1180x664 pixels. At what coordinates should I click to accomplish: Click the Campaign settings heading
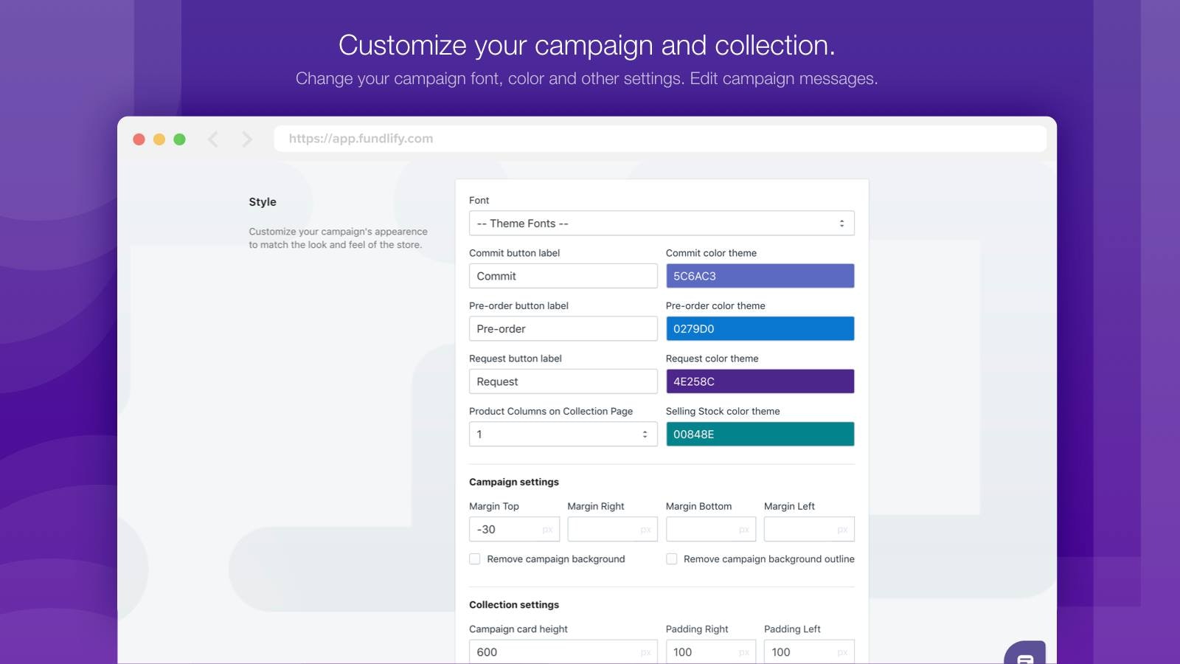[514, 482]
